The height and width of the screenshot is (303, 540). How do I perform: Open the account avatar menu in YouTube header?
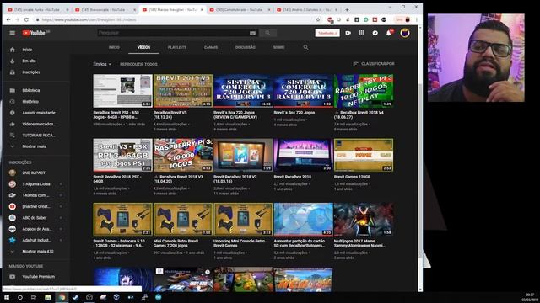405,33
